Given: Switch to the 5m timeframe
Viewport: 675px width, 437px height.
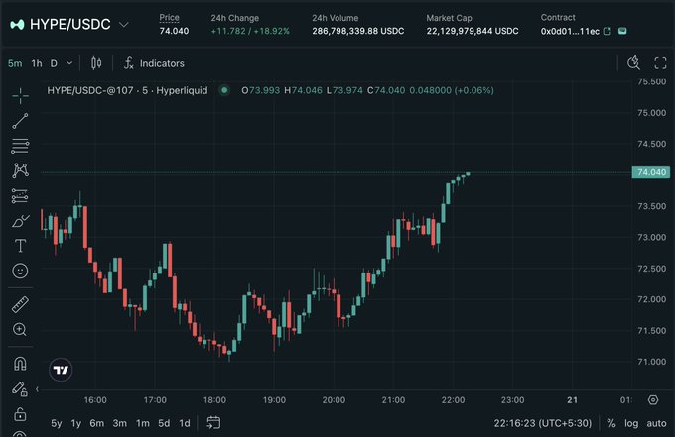Looking at the screenshot, I should pyautogui.click(x=15, y=63).
